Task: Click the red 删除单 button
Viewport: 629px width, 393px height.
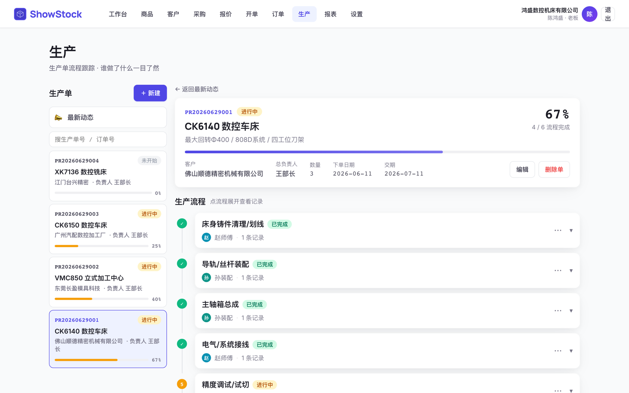Action: [x=554, y=169]
